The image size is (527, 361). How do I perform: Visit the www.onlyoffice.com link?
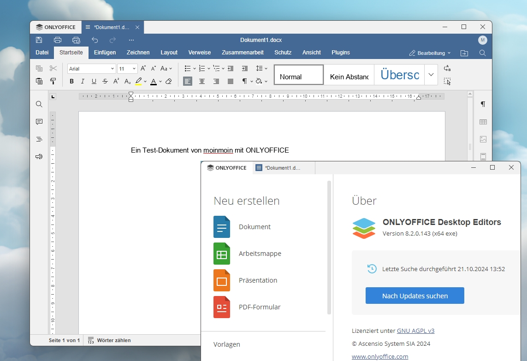(x=380, y=356)
